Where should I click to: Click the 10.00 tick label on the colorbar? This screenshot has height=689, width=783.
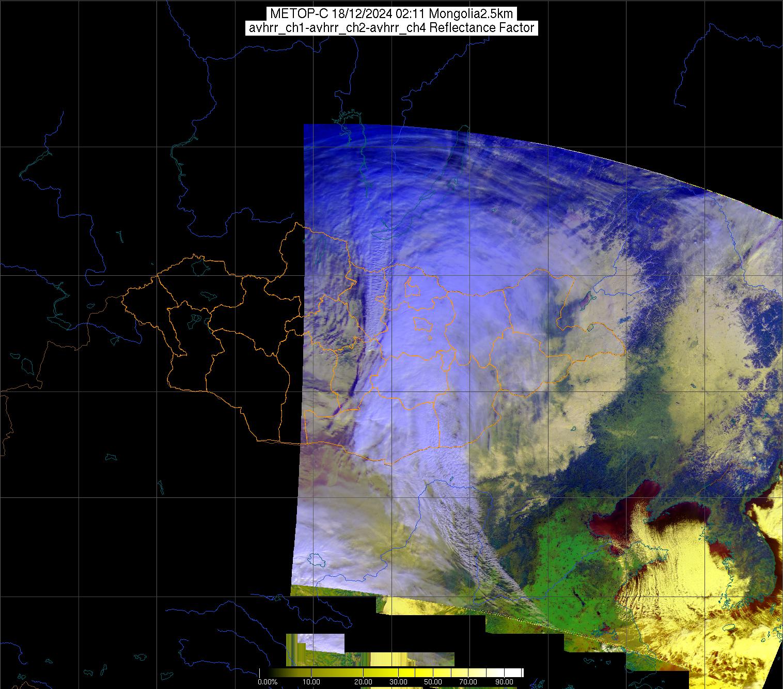click(x=311, y=682)
